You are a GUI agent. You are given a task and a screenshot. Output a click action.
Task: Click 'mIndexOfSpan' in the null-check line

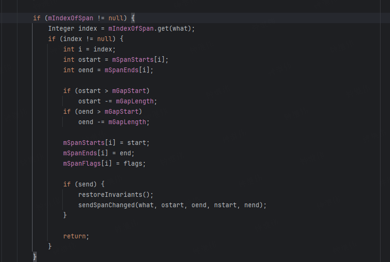pos(71,18)
